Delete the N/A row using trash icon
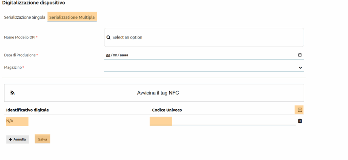The width and height of the screenshot is (348, 160). point(300,121)
